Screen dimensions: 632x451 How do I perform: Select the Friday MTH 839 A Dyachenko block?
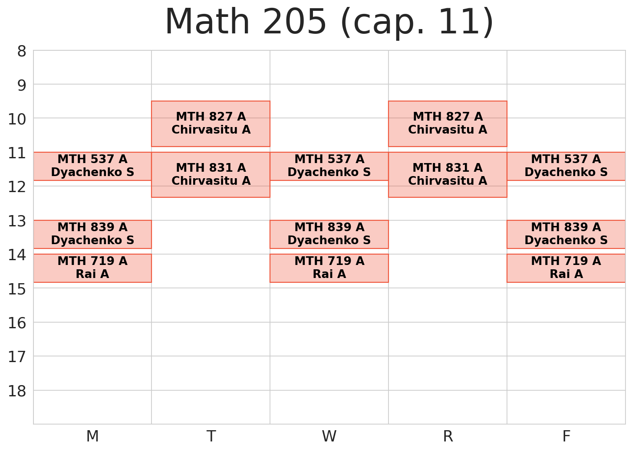566,234
